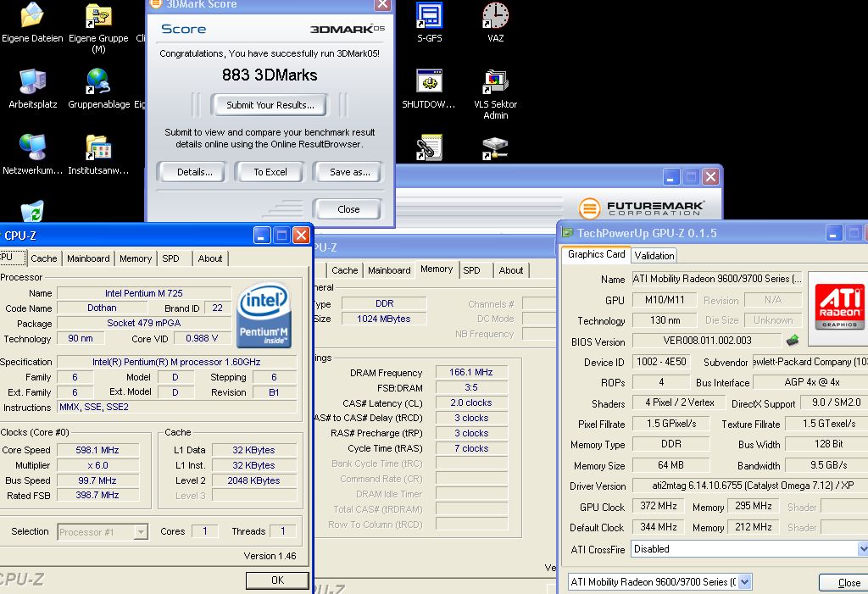This screenshot has height=594, width=868.
Task: Open the VAZ clock shortcut icon
Action: 495,16
